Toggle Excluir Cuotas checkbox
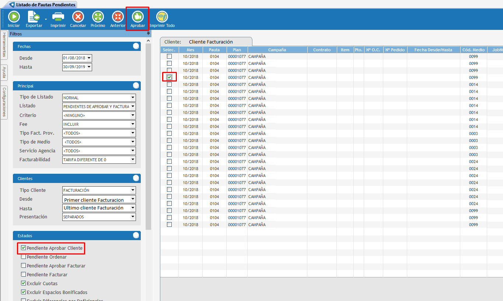This screenshot has height=301, width=503. point(24,284)
